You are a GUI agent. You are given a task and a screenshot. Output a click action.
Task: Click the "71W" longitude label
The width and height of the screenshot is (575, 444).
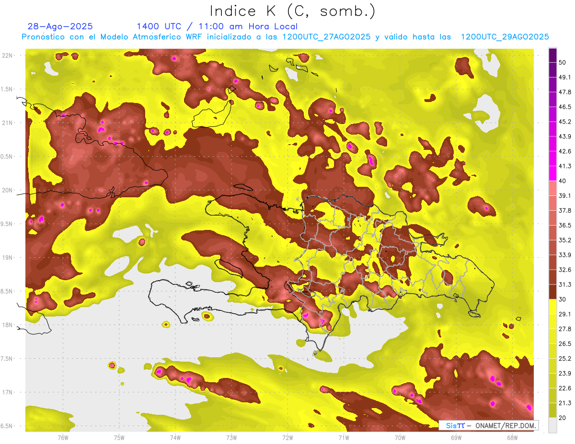[x=344, y=437]
